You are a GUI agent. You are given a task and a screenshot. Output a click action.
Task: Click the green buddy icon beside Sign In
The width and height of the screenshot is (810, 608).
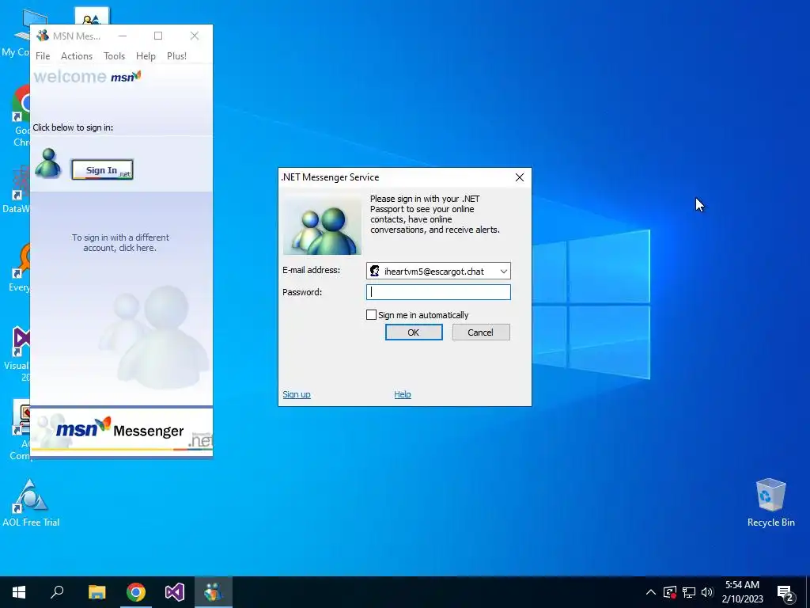pos(48,163)
